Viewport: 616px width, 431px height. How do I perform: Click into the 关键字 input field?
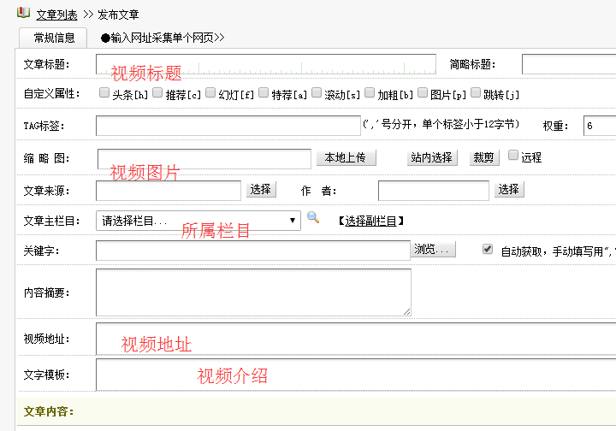pyautogui.click(x=253, y=251)
